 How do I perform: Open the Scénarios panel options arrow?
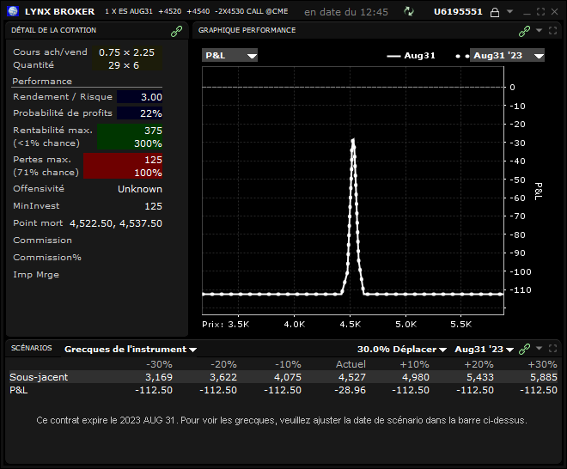tap(539, 349)
